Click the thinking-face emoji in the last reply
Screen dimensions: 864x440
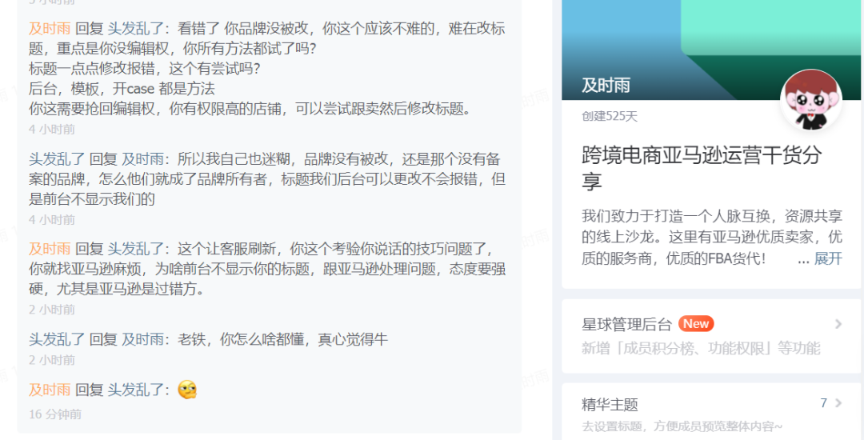point(187,390)
